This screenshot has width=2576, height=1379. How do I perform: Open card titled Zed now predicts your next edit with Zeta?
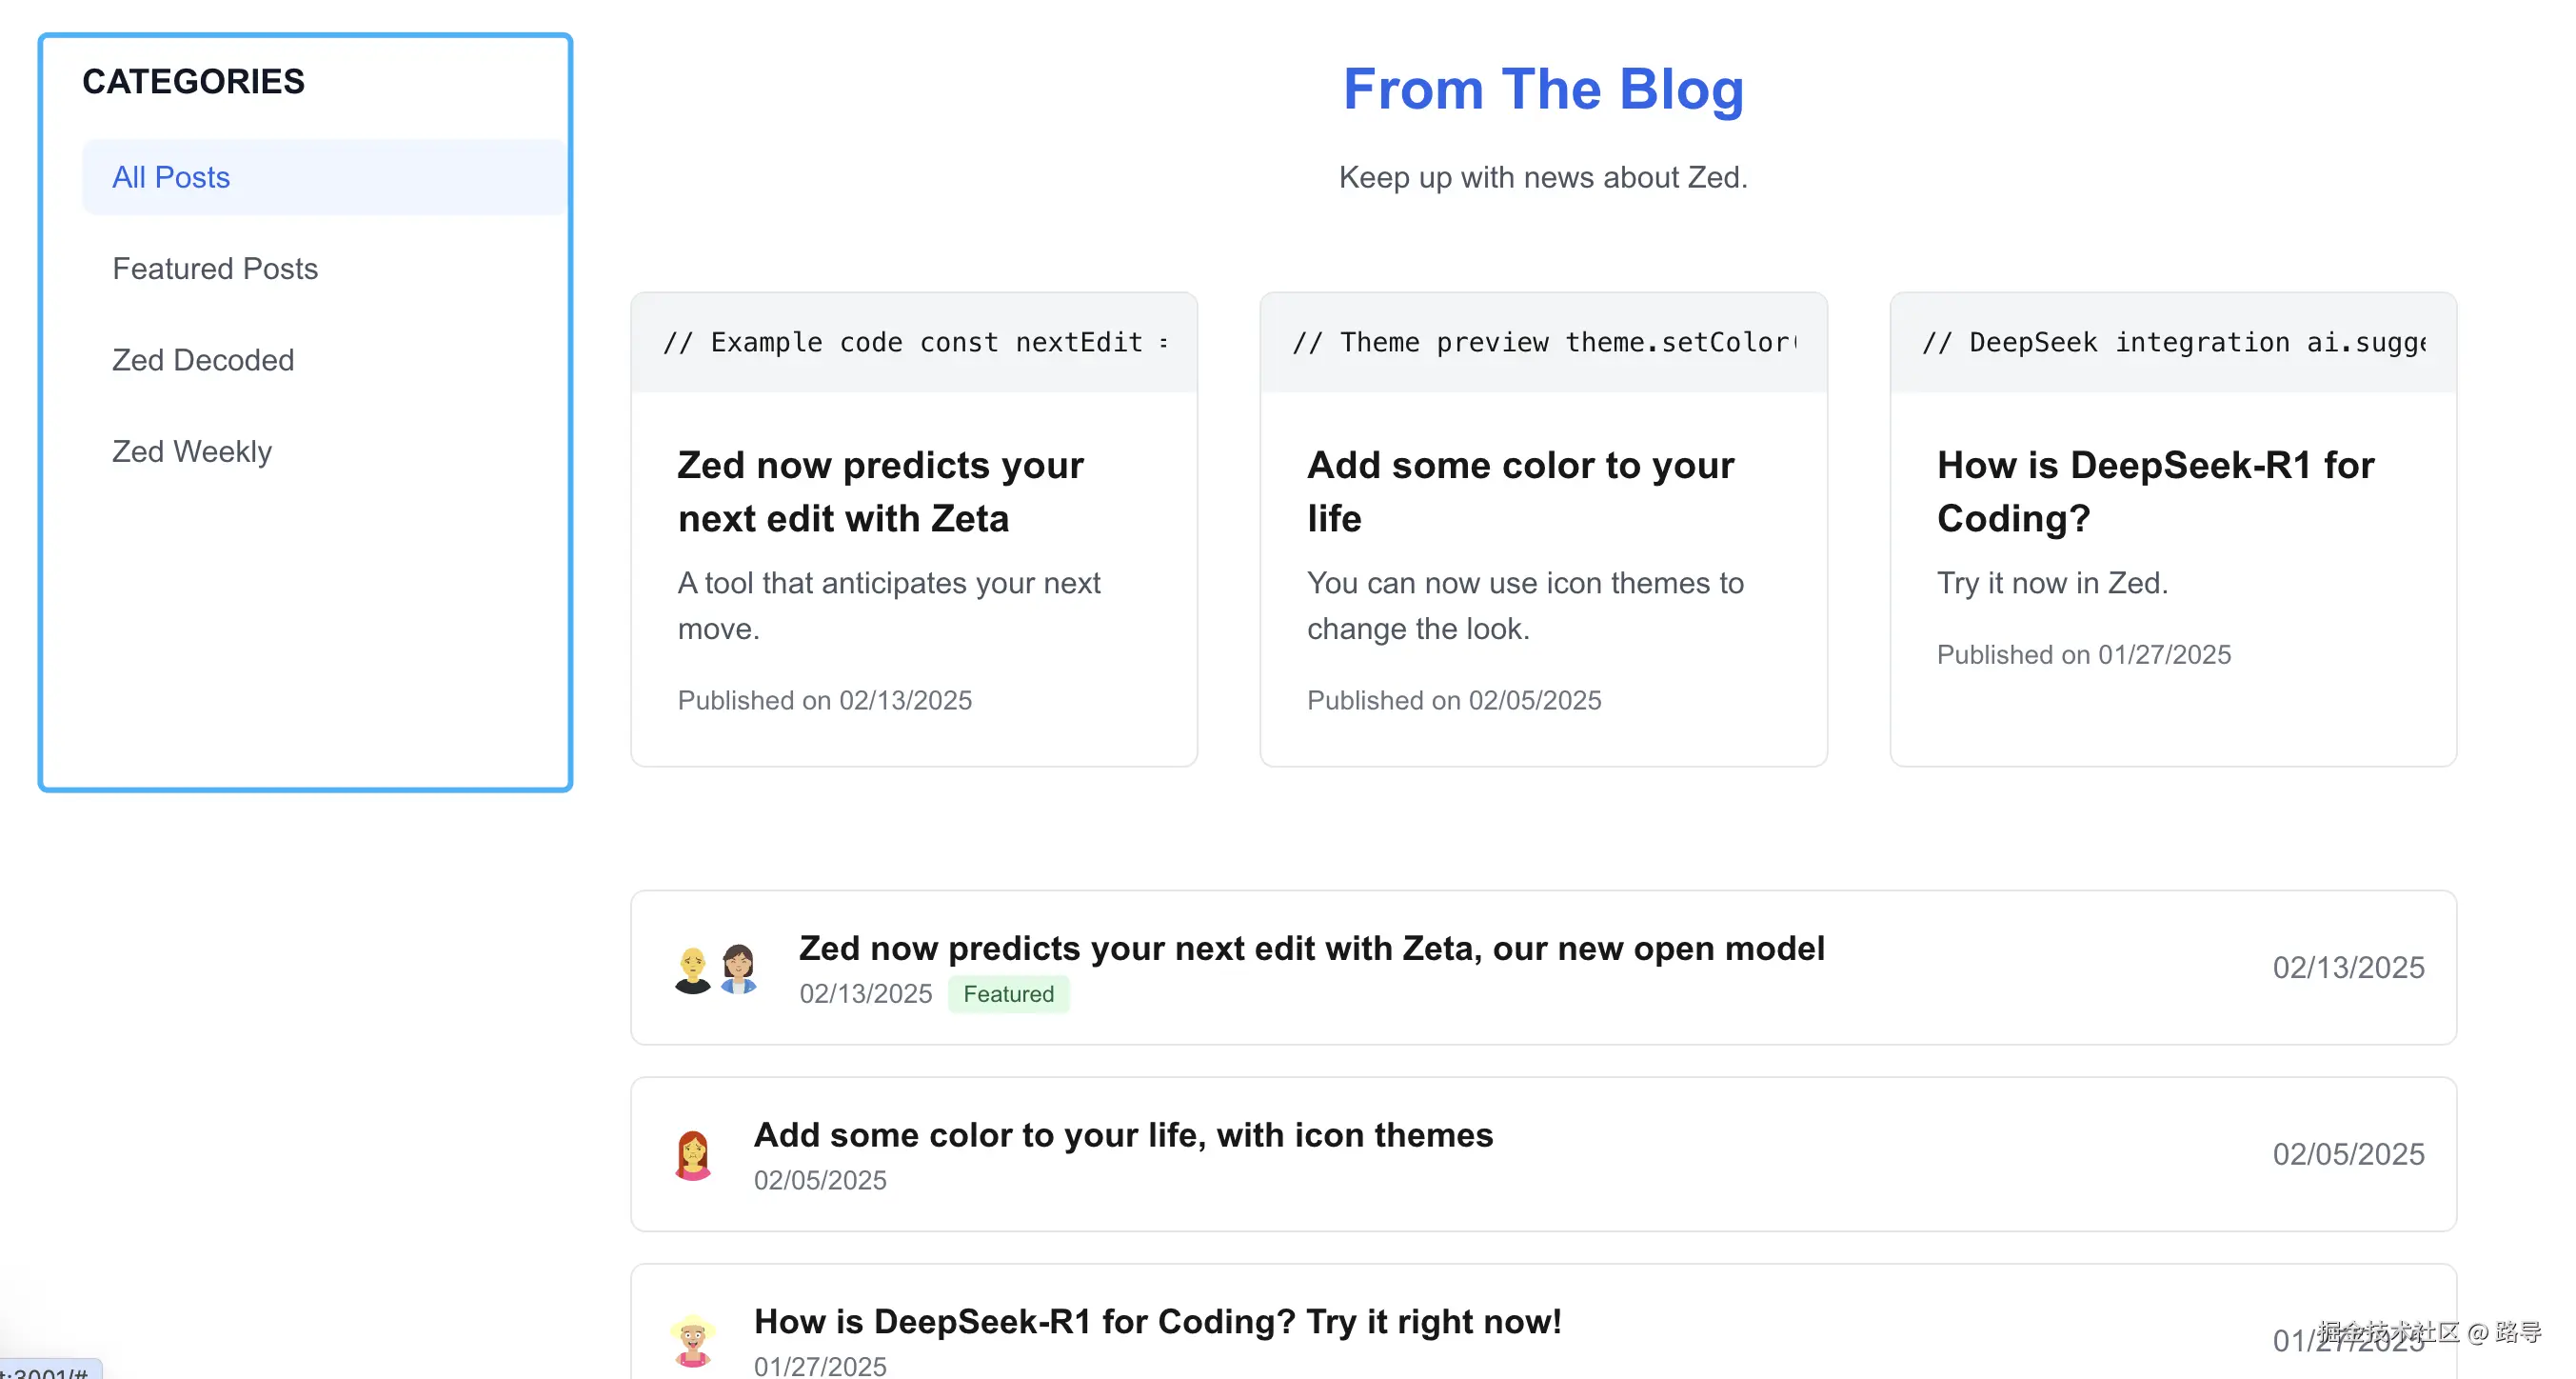coord(880,491)
